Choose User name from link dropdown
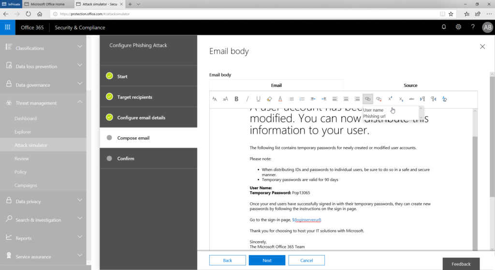This screenshot has width=495, height=270. tap(373, 110)
